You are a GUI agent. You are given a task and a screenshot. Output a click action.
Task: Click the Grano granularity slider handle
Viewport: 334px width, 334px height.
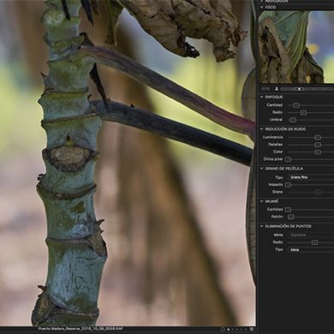tap(318, 192)
